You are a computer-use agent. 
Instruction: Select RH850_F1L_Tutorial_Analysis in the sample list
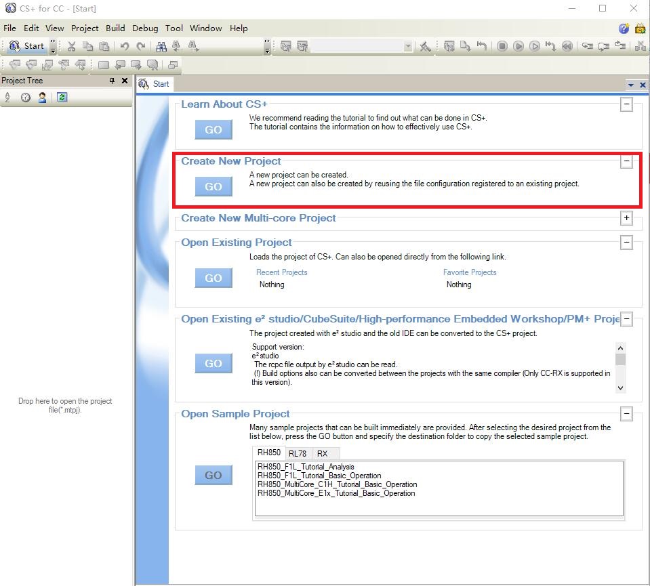click(306, 467)
